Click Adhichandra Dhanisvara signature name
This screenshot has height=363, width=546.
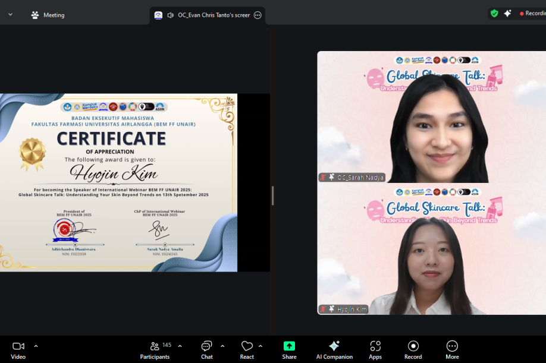(74, 250)
